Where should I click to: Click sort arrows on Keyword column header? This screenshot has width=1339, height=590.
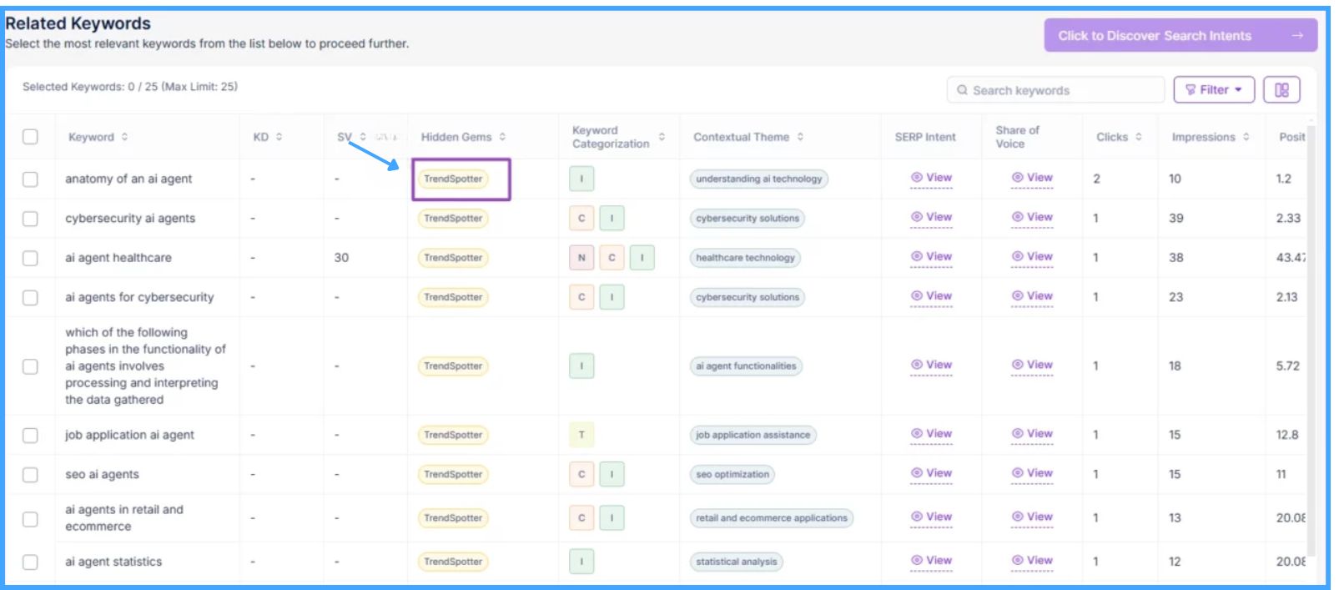coord(124,137)
